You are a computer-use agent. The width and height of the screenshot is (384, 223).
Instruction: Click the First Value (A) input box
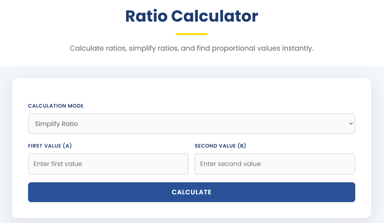pyautogui.click(x=108, y=164)
